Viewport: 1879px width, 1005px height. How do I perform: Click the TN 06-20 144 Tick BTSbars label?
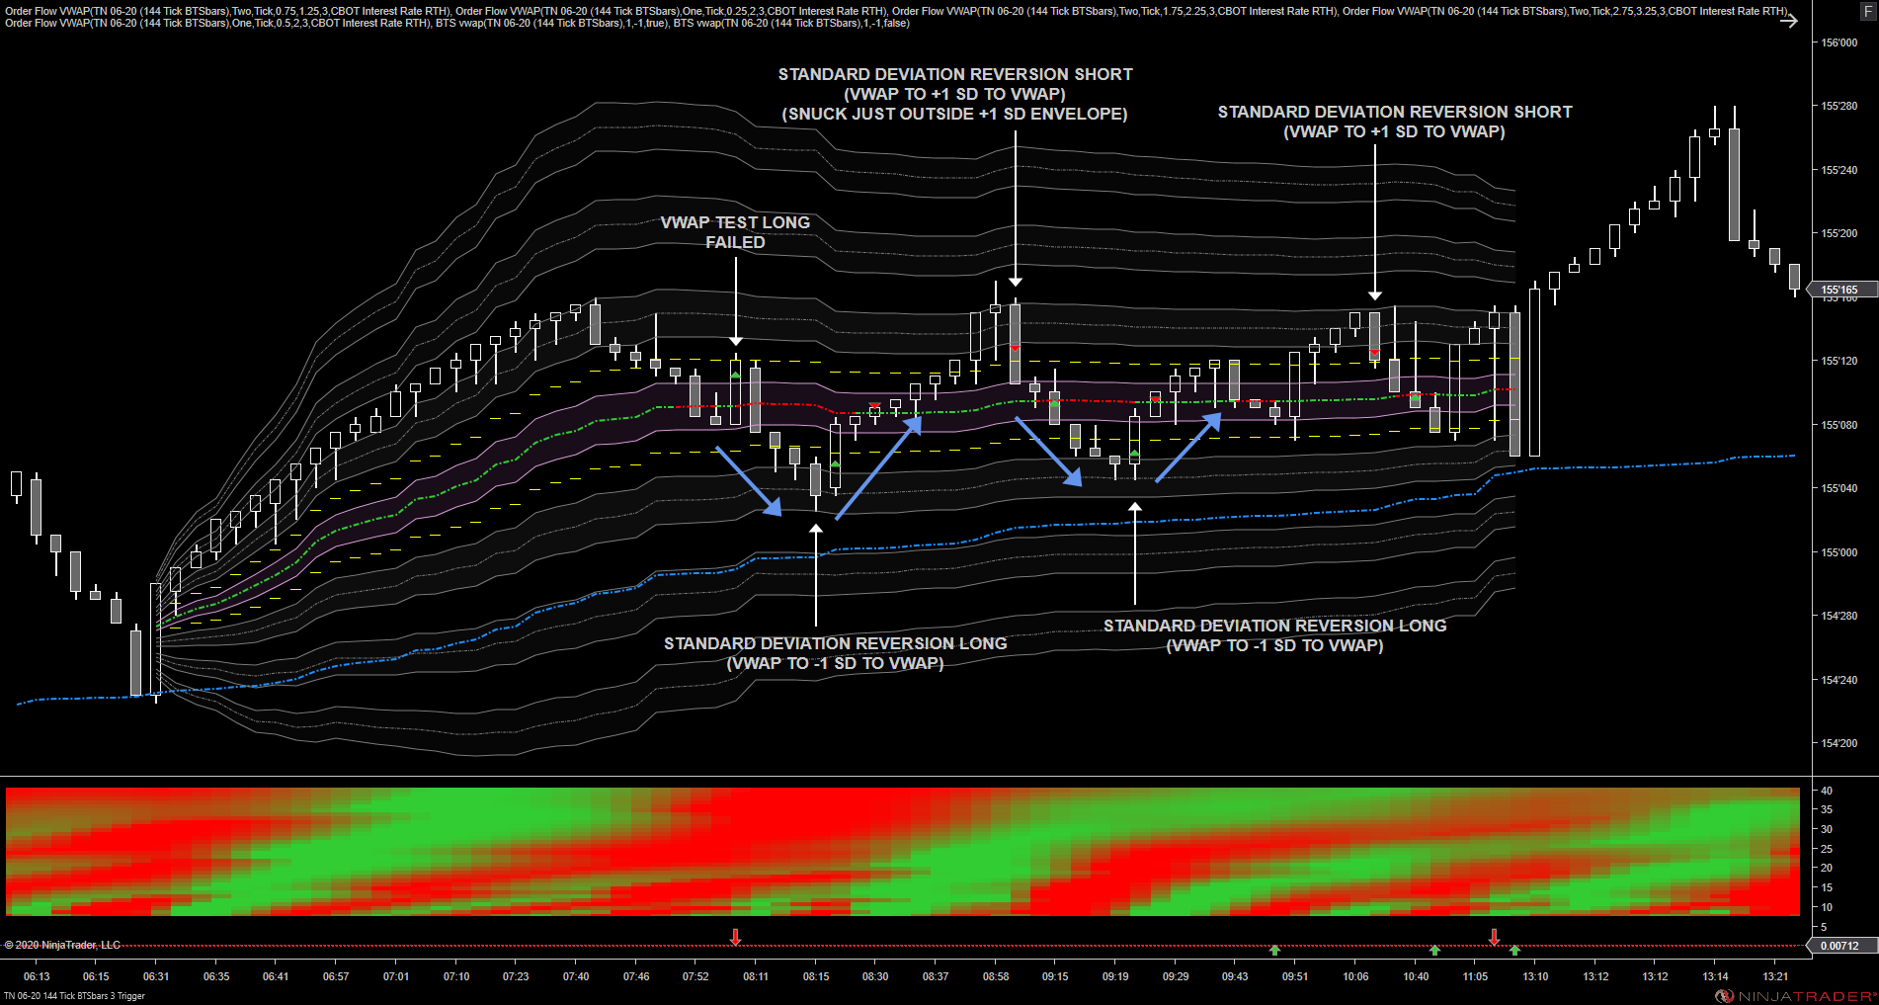coord(74,996)
